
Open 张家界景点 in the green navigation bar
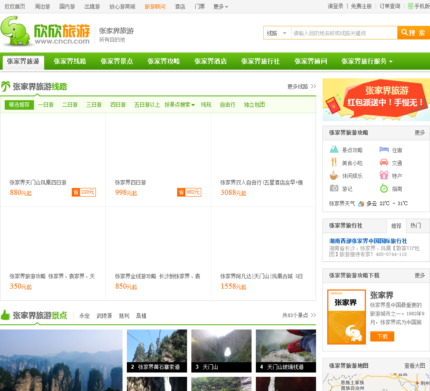point(117,61)
